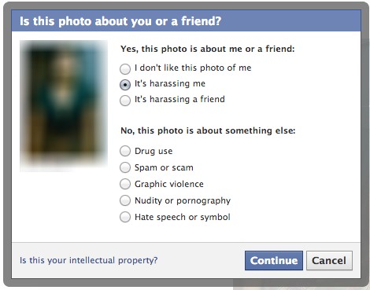The height and width of the screenshot is (290, 370).
Task: Choose the "It's harassing me" radio option
Action: pyautogui.click(x=125, y=85)
